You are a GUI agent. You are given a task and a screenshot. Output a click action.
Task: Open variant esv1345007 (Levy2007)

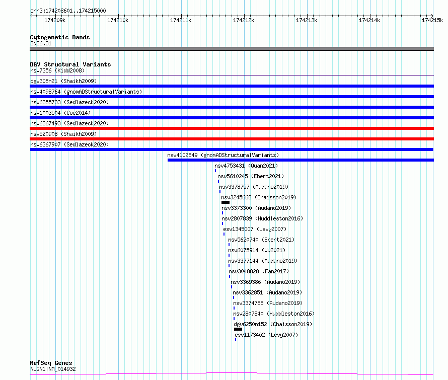(255, 229)
